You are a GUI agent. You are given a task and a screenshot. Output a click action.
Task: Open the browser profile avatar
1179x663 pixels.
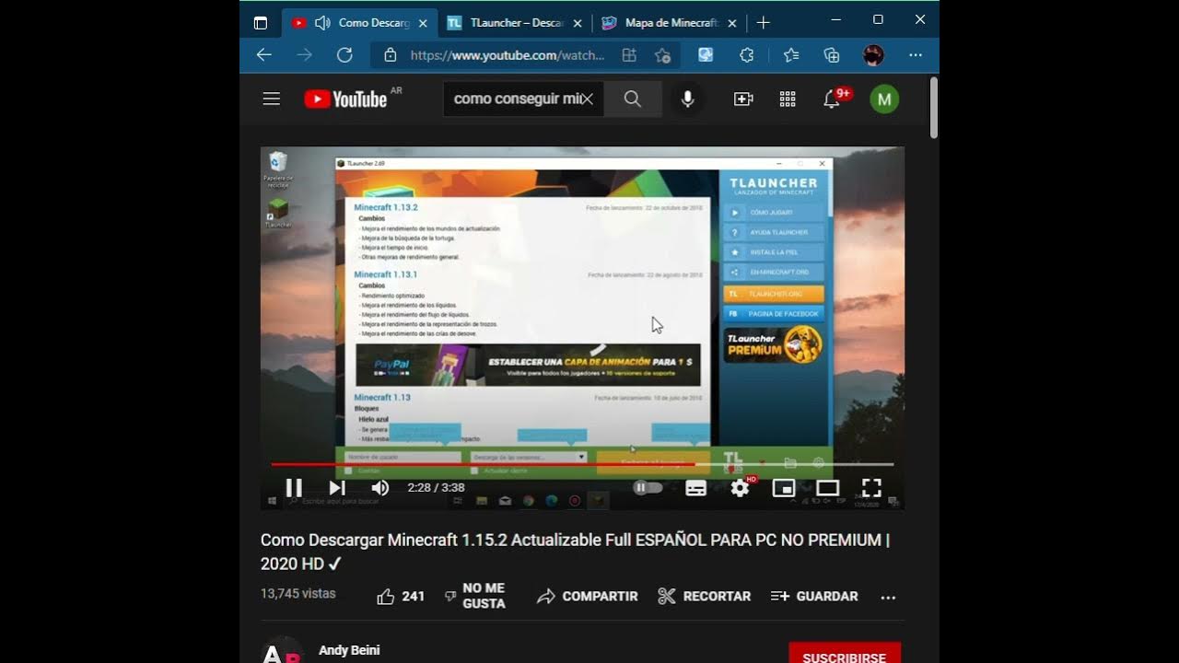coord(873,55)
